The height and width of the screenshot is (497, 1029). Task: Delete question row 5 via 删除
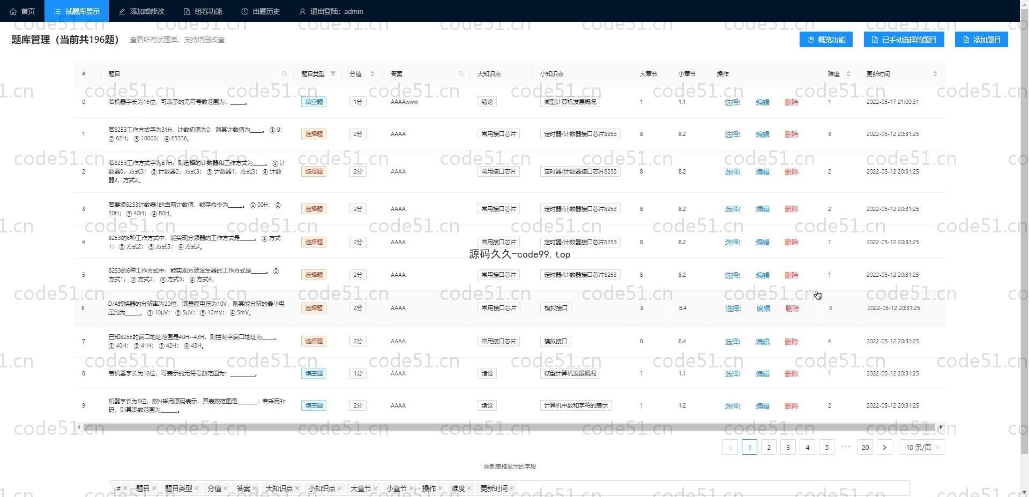tap(792, 275)
